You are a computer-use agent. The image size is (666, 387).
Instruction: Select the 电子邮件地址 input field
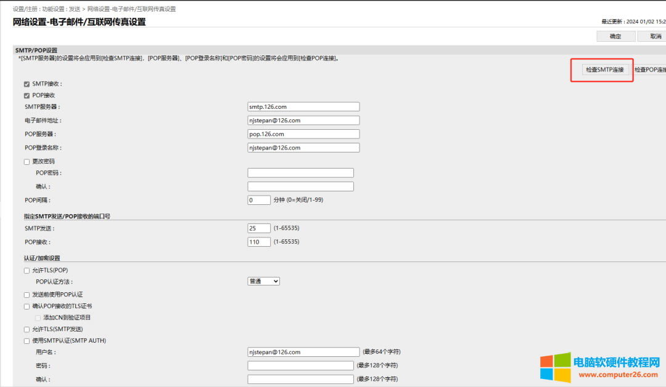303,121
